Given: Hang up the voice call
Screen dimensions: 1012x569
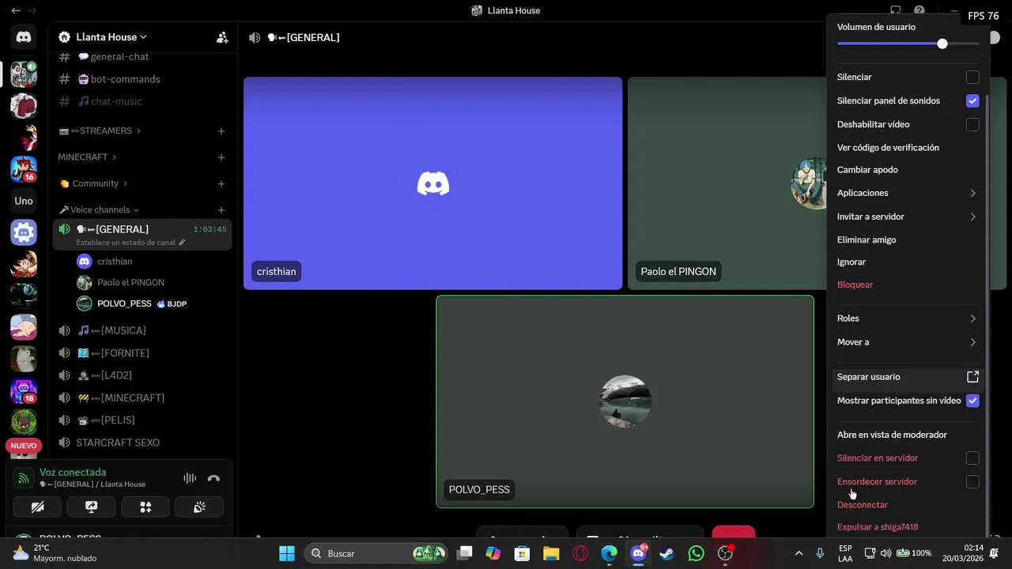Looking at the screenshot, I should click(x=213, y=478).
